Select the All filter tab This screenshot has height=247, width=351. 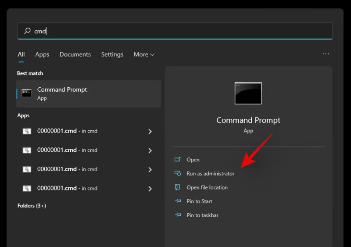[x=21, y=54]
